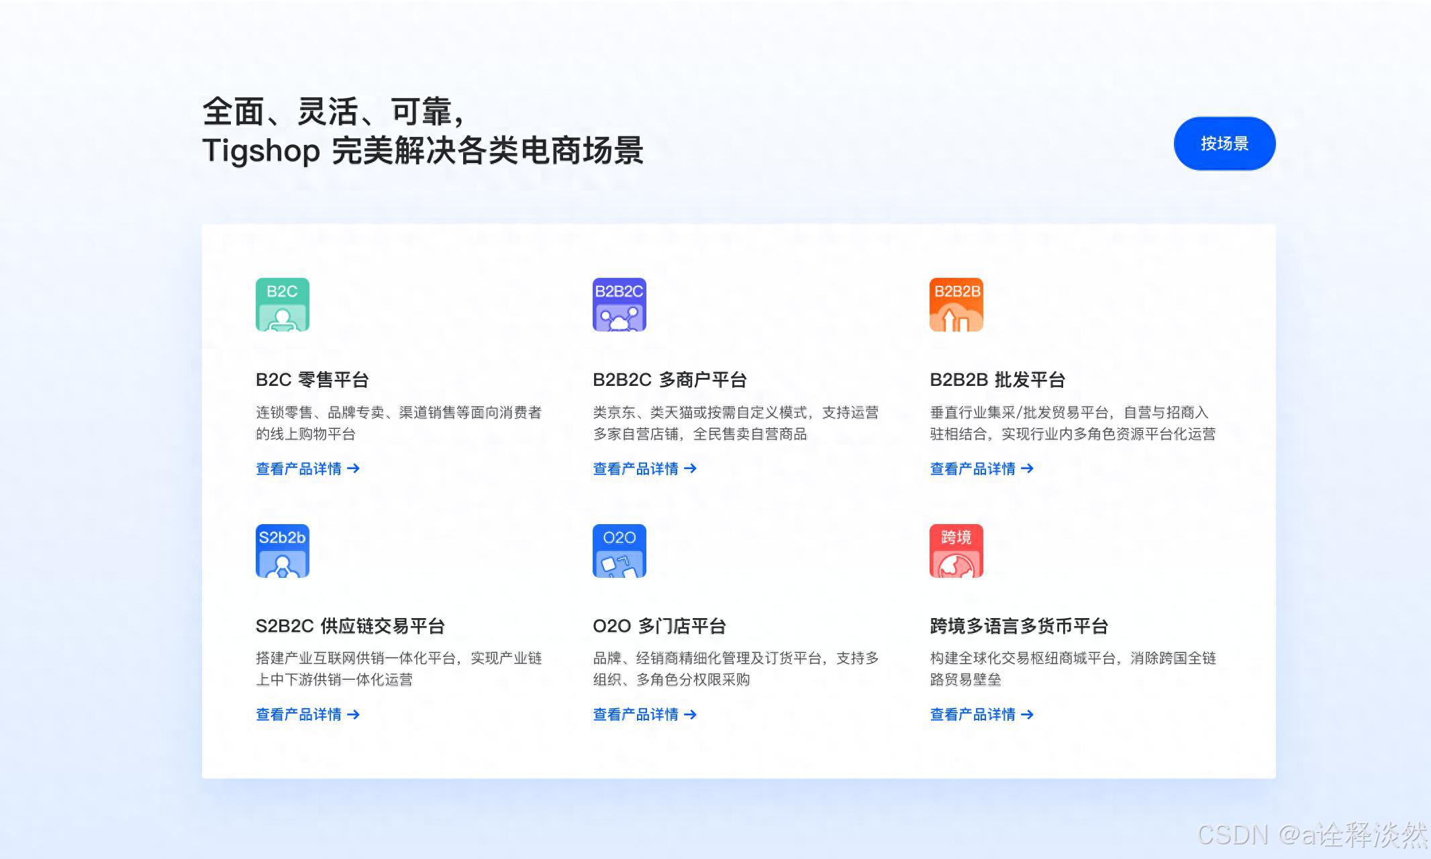Click the green B2C icon
The height and width of the screenshot is (859, 1431).
click(283, 305)
